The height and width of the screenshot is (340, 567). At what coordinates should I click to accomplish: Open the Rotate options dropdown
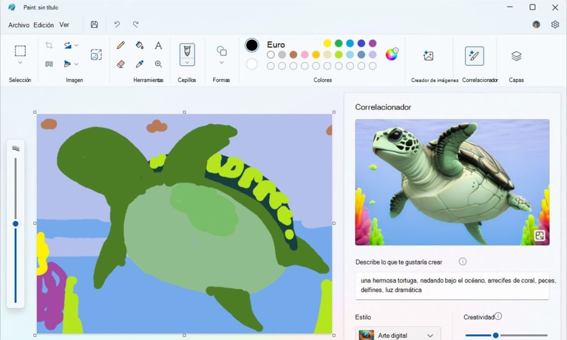tap(76, 45)
